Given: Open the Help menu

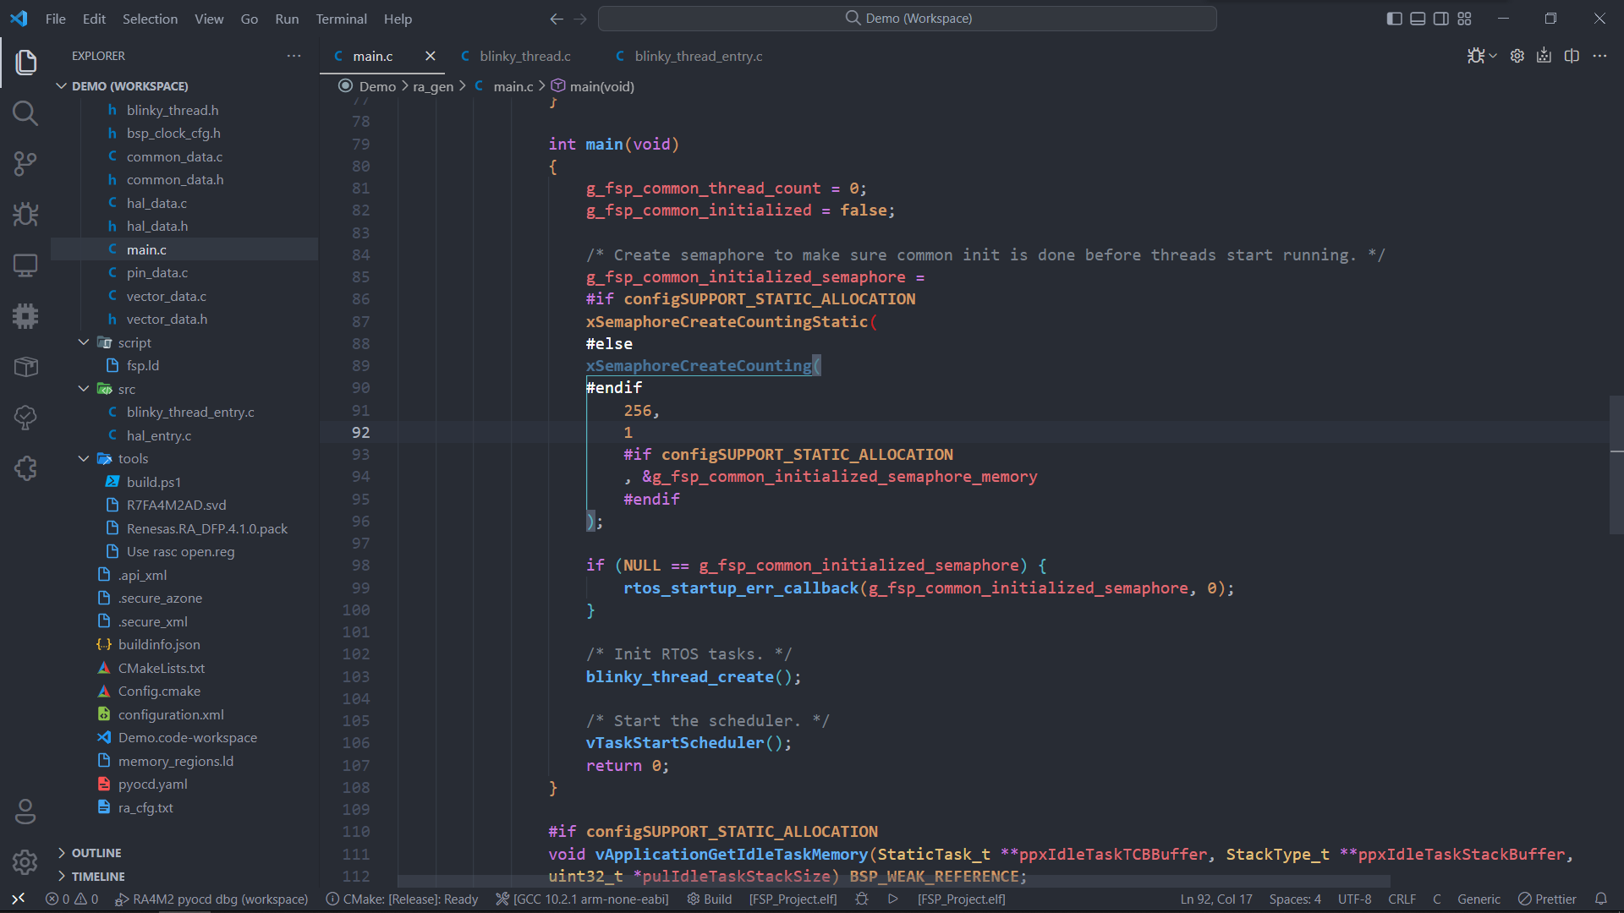Looking at the screenshot, I should click(x=398, y=19).
